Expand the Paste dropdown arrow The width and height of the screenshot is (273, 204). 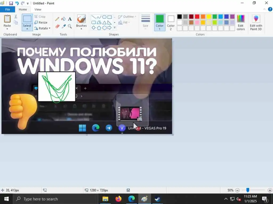[7, 29]
